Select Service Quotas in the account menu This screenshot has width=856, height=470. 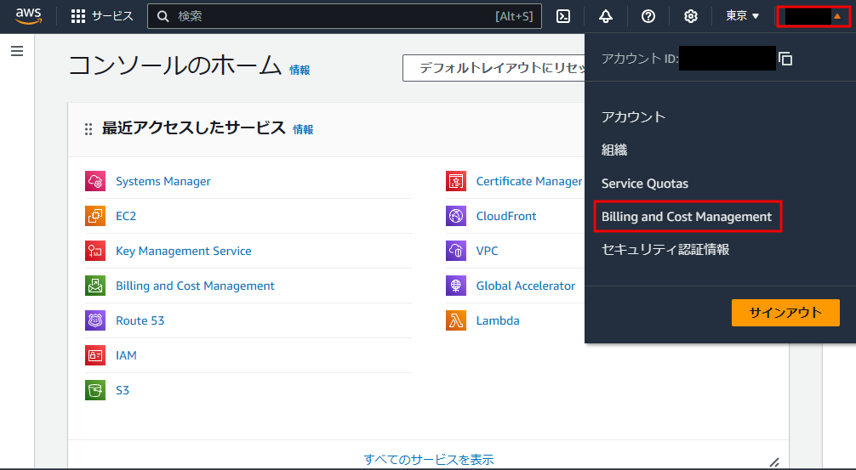click(x=645, y=184)
